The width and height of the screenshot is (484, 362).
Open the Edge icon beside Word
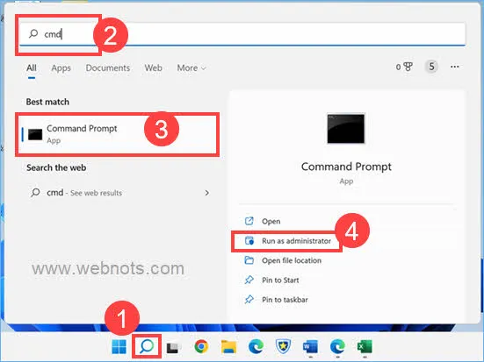337,347
